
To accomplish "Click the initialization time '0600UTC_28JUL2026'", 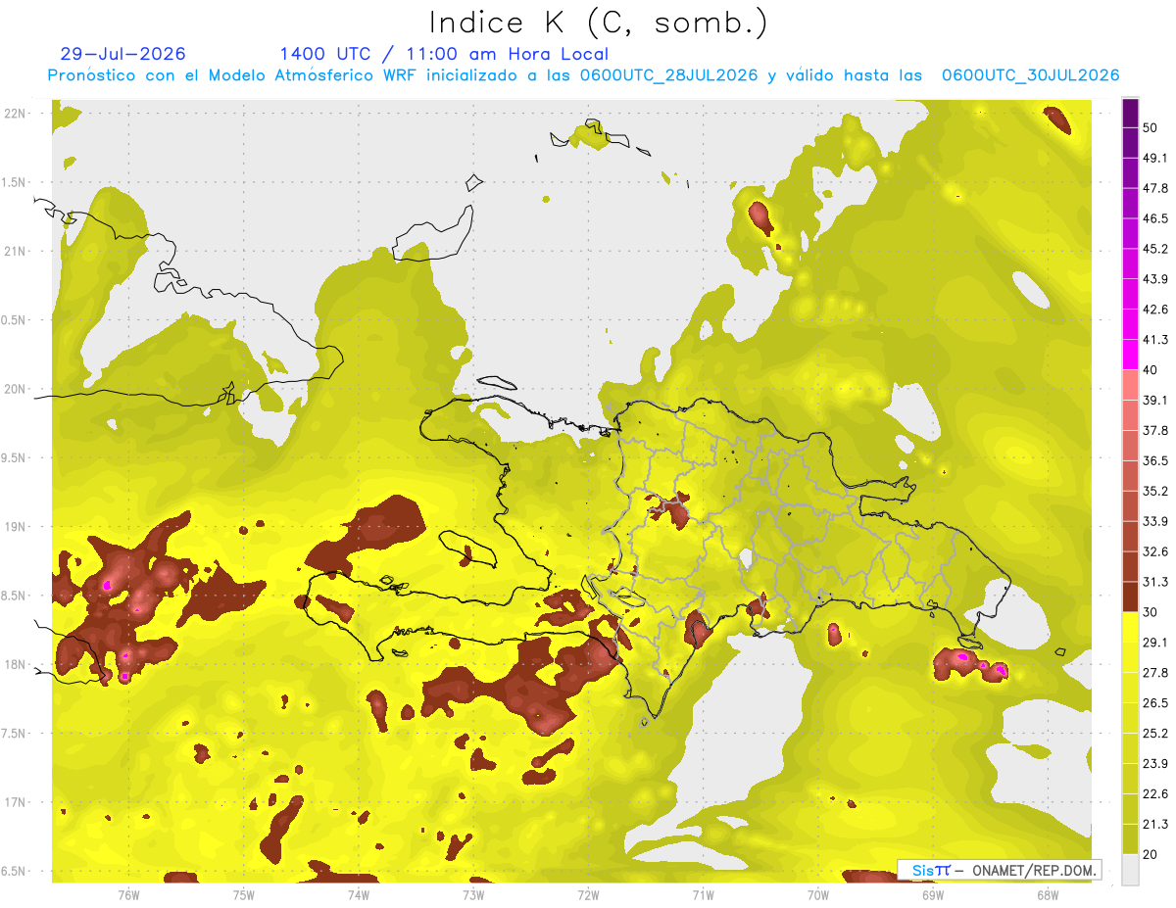I will click(668, 75).
